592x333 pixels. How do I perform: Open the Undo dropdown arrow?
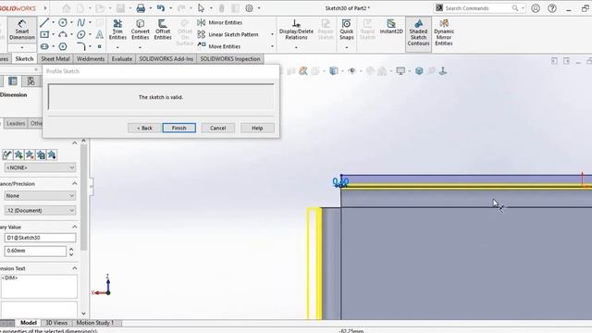(170, 8)
